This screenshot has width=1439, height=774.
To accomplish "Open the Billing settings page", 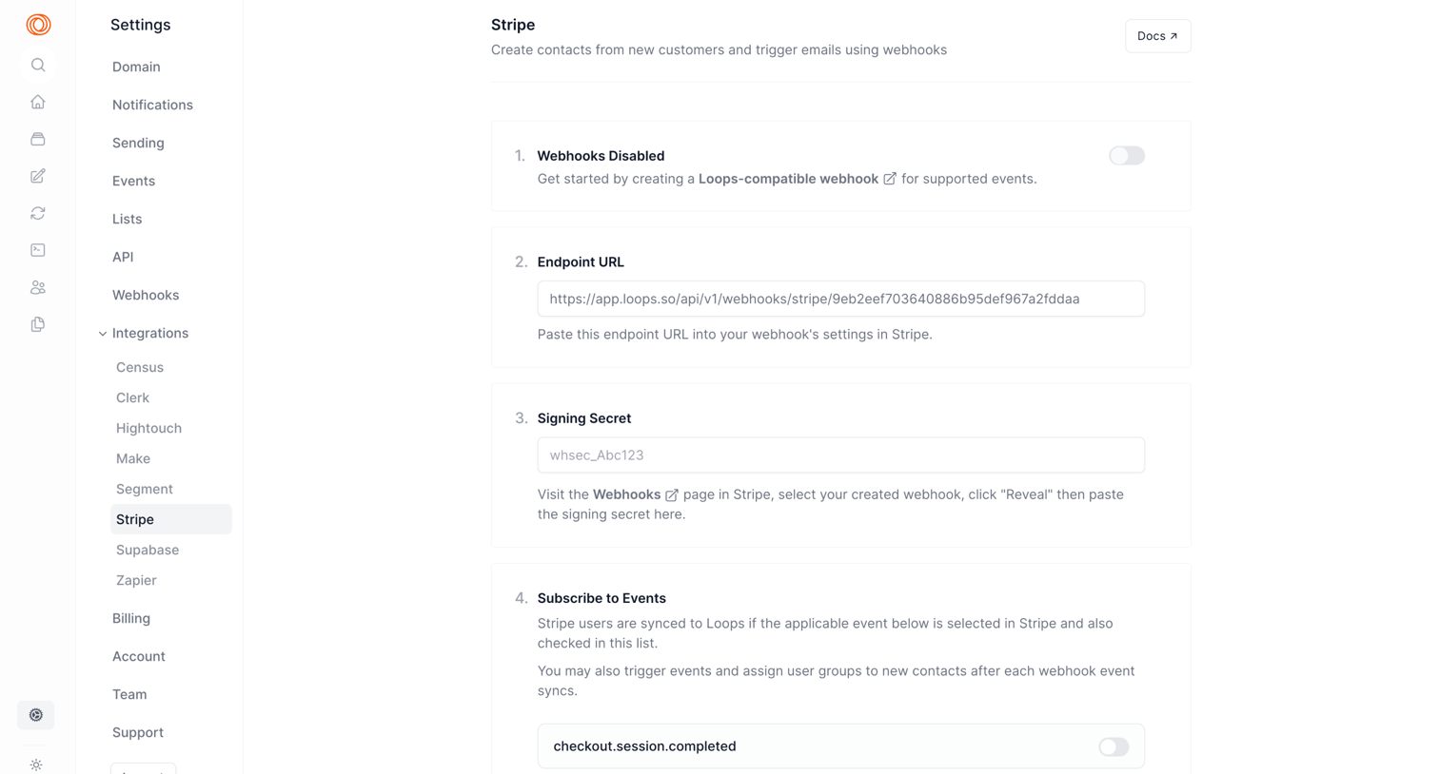I will 131,618.
